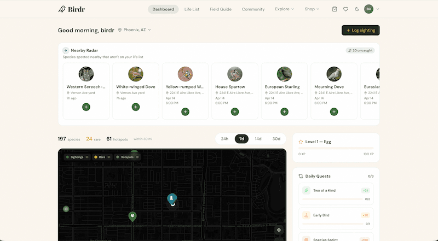Click Early Bird progress bar
The image size is (438, 241).
(332, 224)
